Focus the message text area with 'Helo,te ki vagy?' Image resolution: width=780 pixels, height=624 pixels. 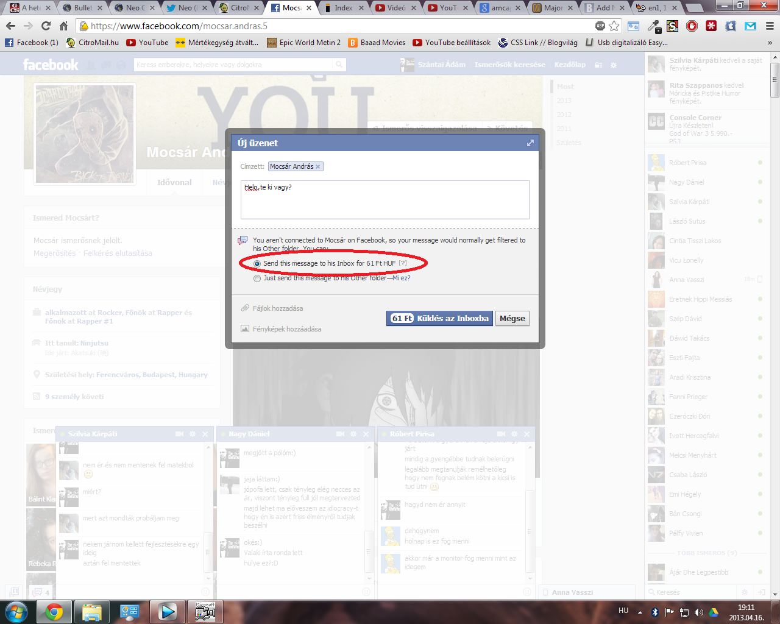[385, 199]
